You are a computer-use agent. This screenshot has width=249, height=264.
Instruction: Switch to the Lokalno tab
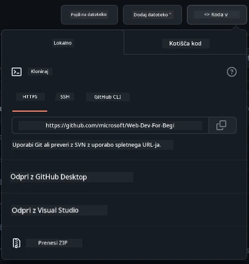[x=63, y=43]
